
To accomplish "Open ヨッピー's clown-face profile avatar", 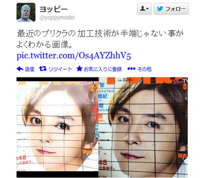I will [x=26, y=12].
